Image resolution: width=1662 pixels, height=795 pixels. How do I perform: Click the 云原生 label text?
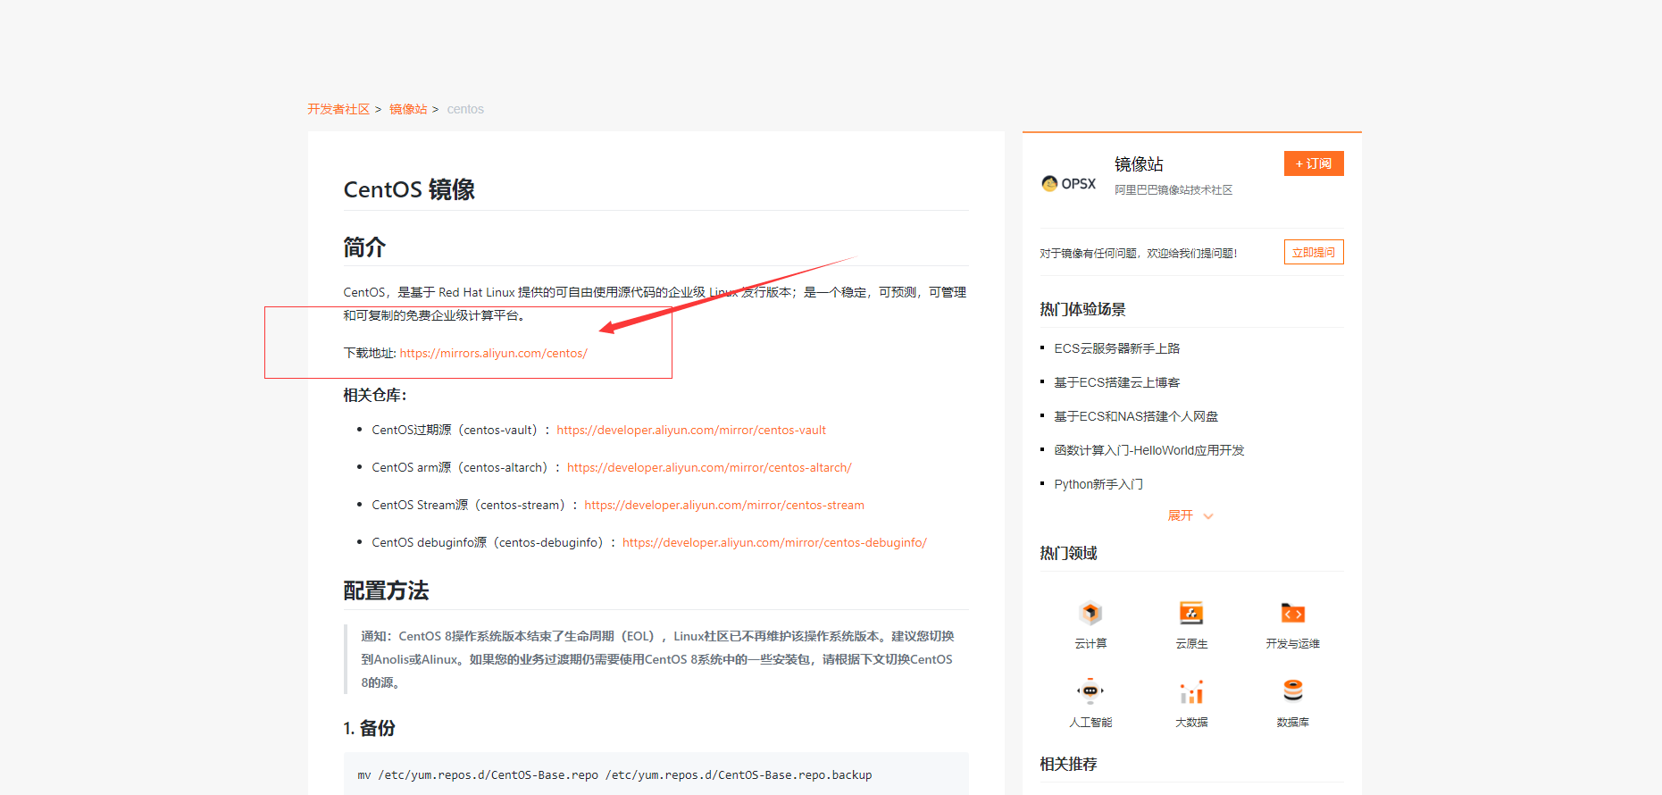pos(1191,643)
